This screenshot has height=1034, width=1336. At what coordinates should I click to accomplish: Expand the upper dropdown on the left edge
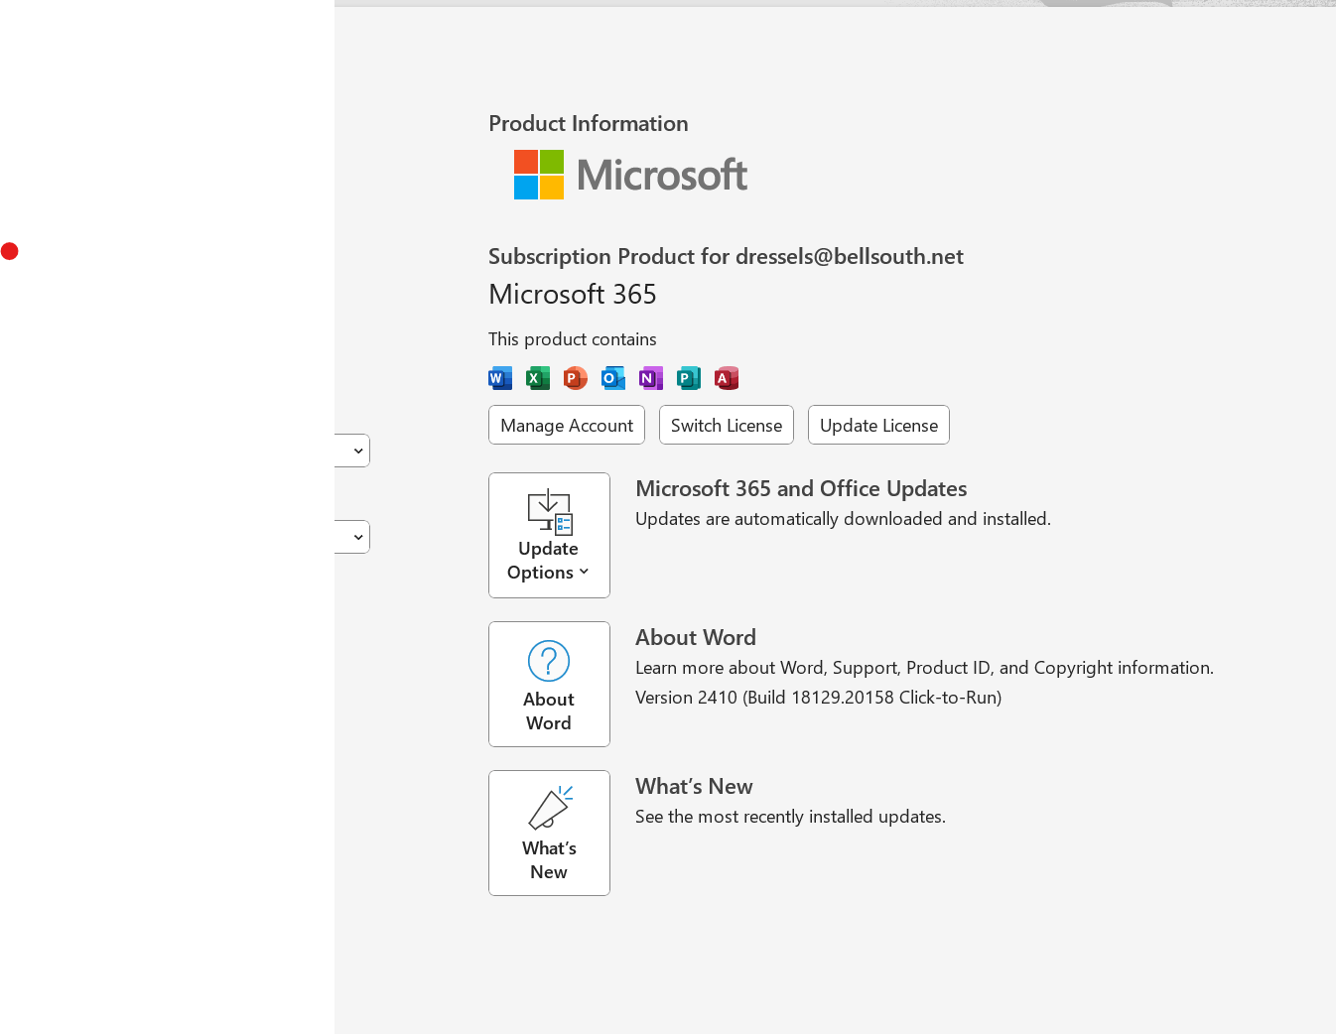(x=352, y=451)
